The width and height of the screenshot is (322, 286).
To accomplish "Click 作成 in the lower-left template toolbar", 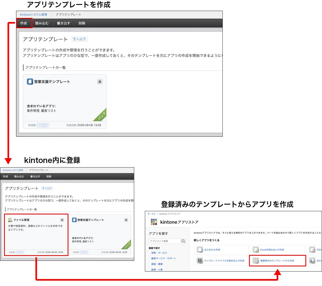I will (6, 176).
